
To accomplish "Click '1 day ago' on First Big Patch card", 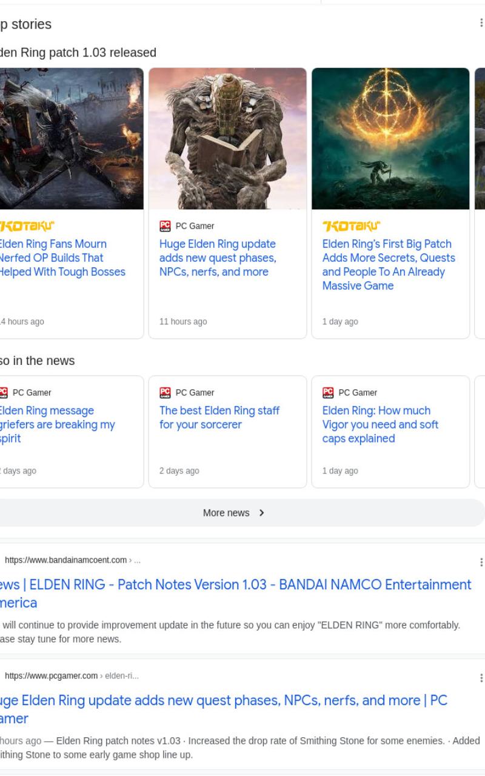I will [340, 322].
